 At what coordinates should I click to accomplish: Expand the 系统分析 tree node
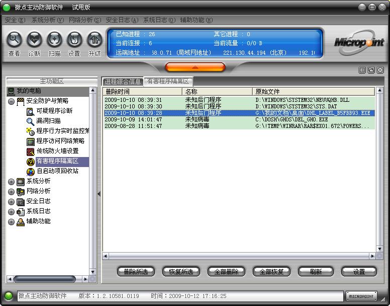point(11,182)
